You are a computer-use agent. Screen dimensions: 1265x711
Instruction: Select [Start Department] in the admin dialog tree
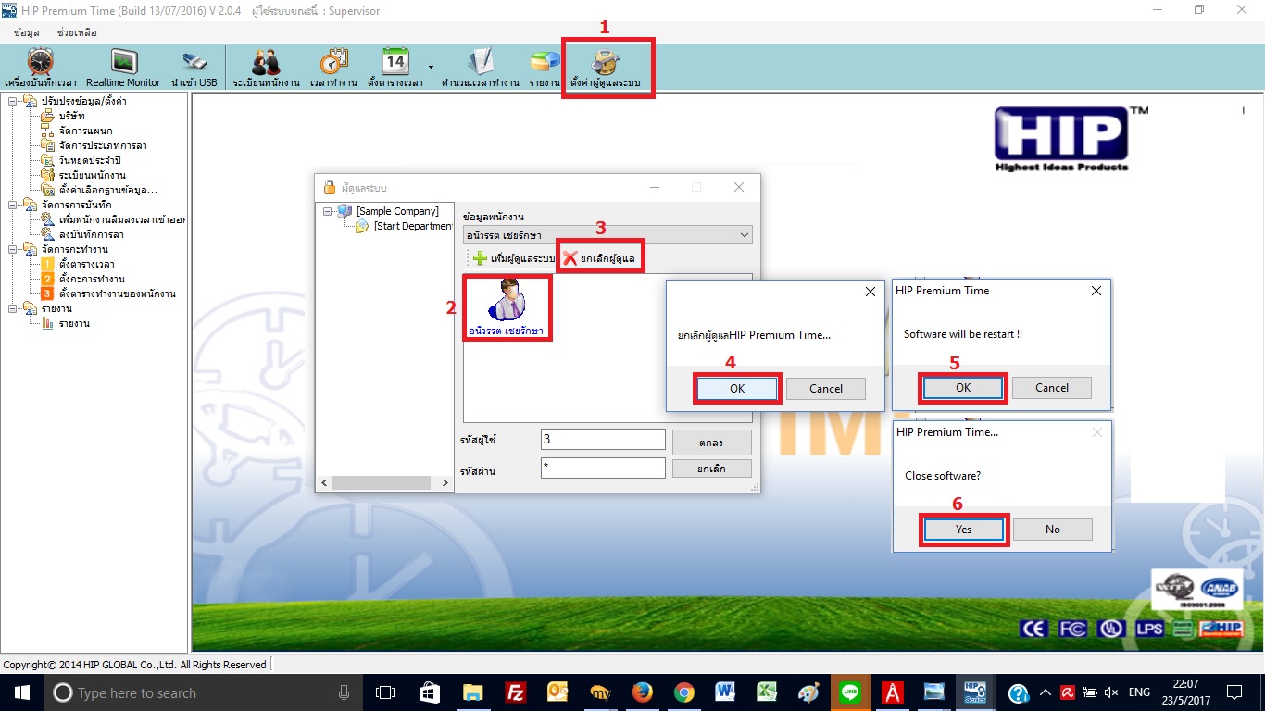[414, 226]
